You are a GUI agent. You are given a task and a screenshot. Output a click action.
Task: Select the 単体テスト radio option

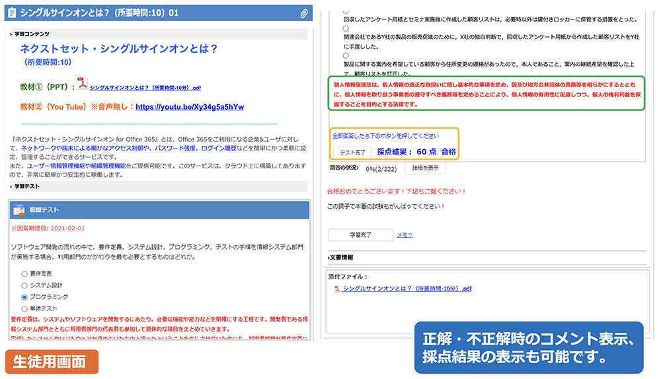(24, 308)
